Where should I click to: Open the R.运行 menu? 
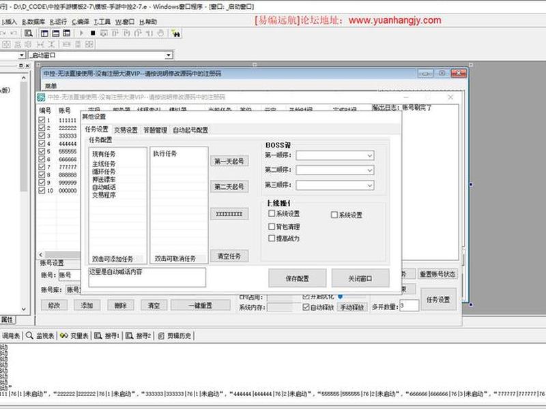58,22
